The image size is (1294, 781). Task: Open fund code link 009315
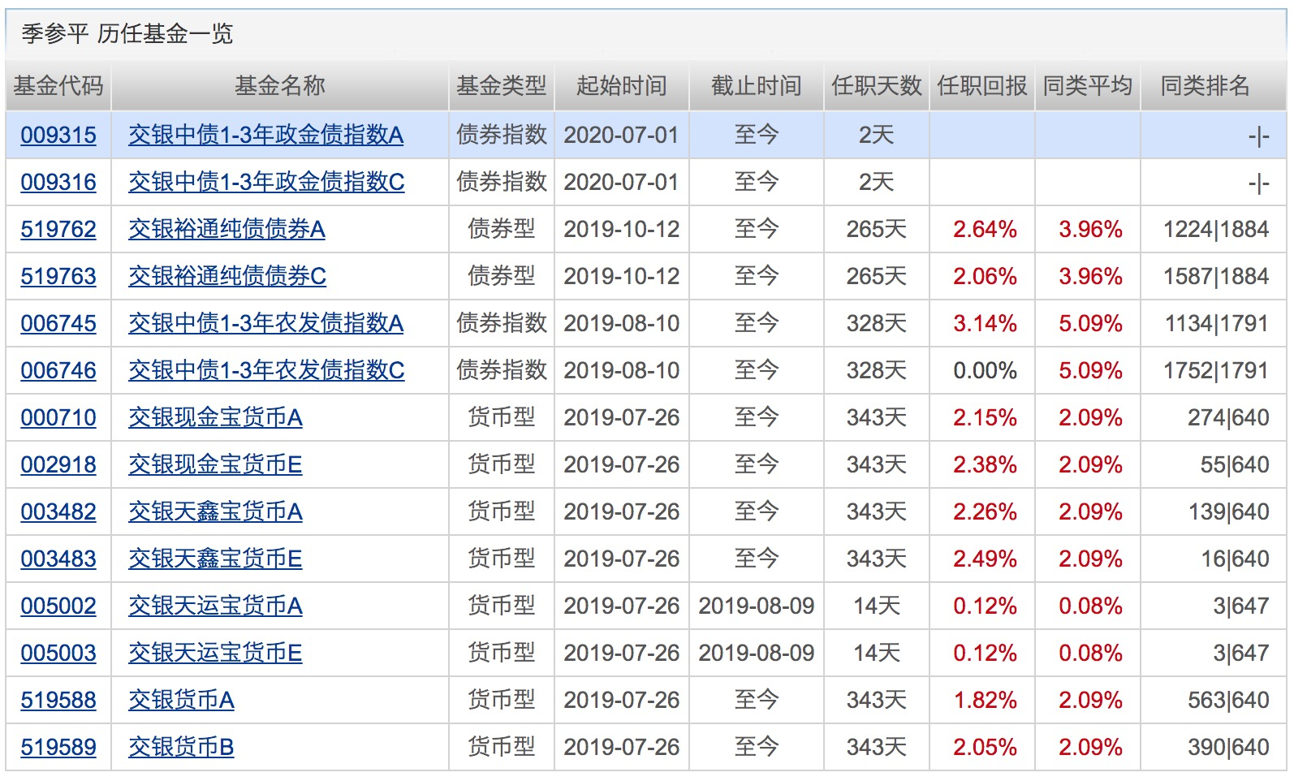point(58,135)
